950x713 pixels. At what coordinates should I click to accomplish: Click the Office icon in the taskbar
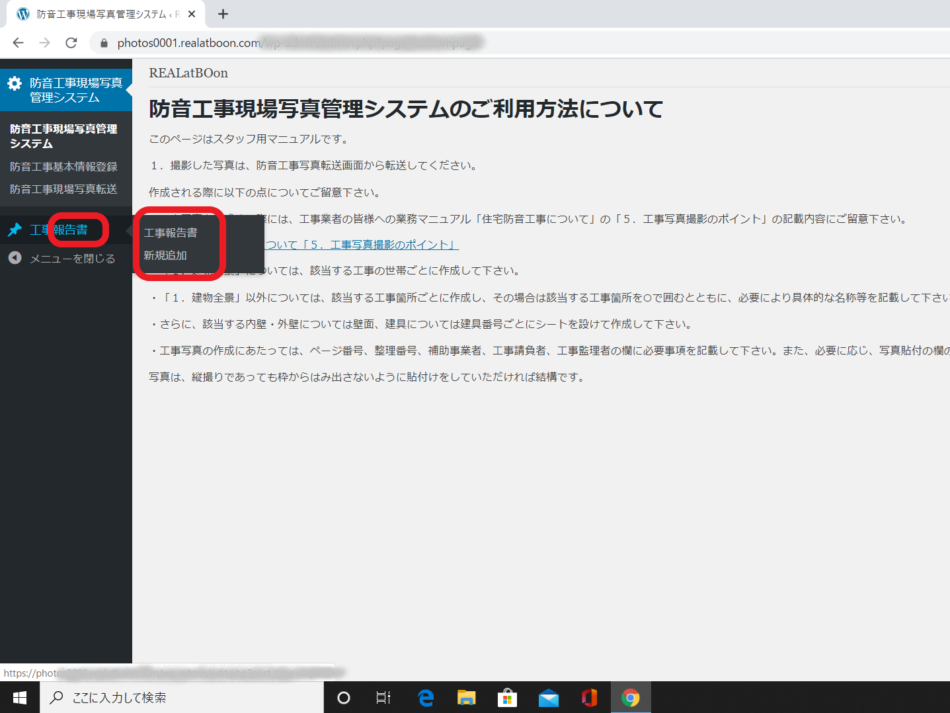(589, 698)
